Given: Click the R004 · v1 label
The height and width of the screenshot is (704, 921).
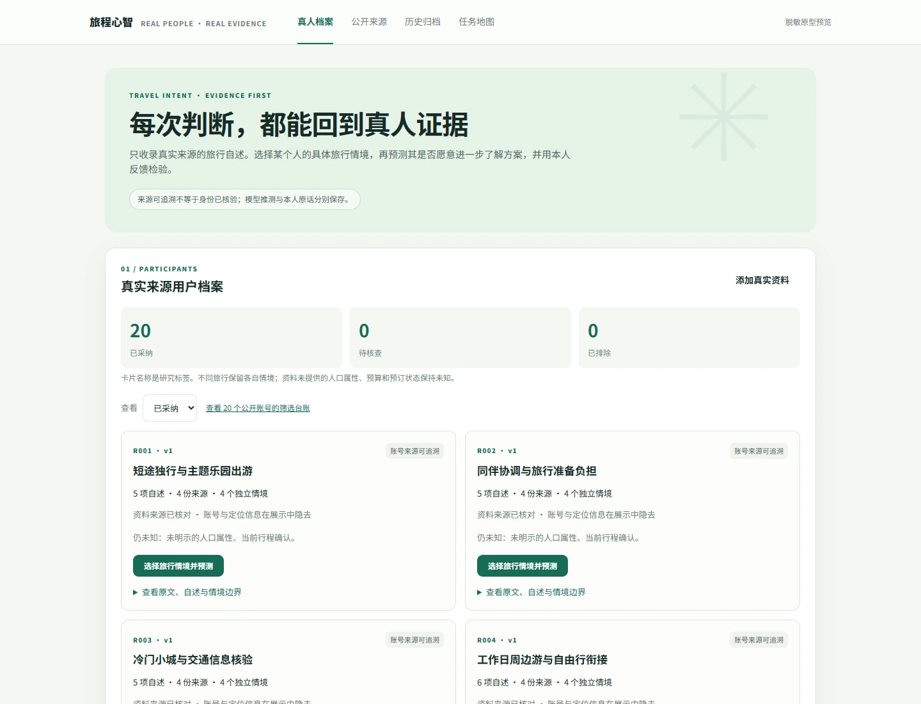Looking at the screenshot, I should click(x=497, y=640).
